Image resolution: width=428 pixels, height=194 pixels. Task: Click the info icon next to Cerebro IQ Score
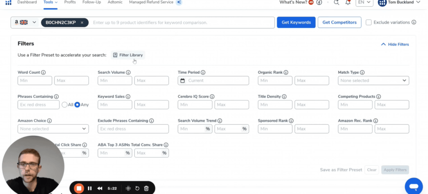point(212,97)
